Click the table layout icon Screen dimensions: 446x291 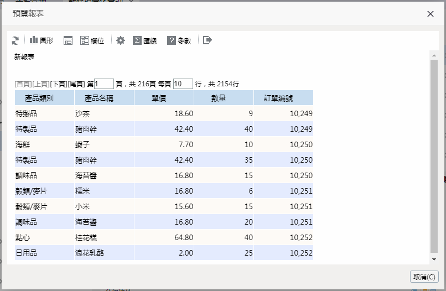(x=68, y=40)
